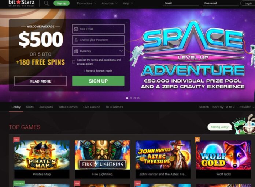Screen dimensions: 255x187
Task: Switch to the Slots tab
Action: tap(30, 107)
